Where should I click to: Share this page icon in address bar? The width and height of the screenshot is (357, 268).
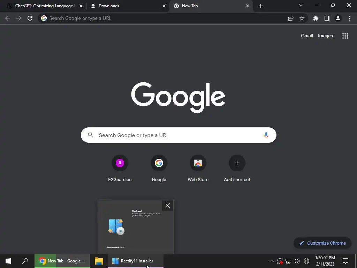pos(291,18)
